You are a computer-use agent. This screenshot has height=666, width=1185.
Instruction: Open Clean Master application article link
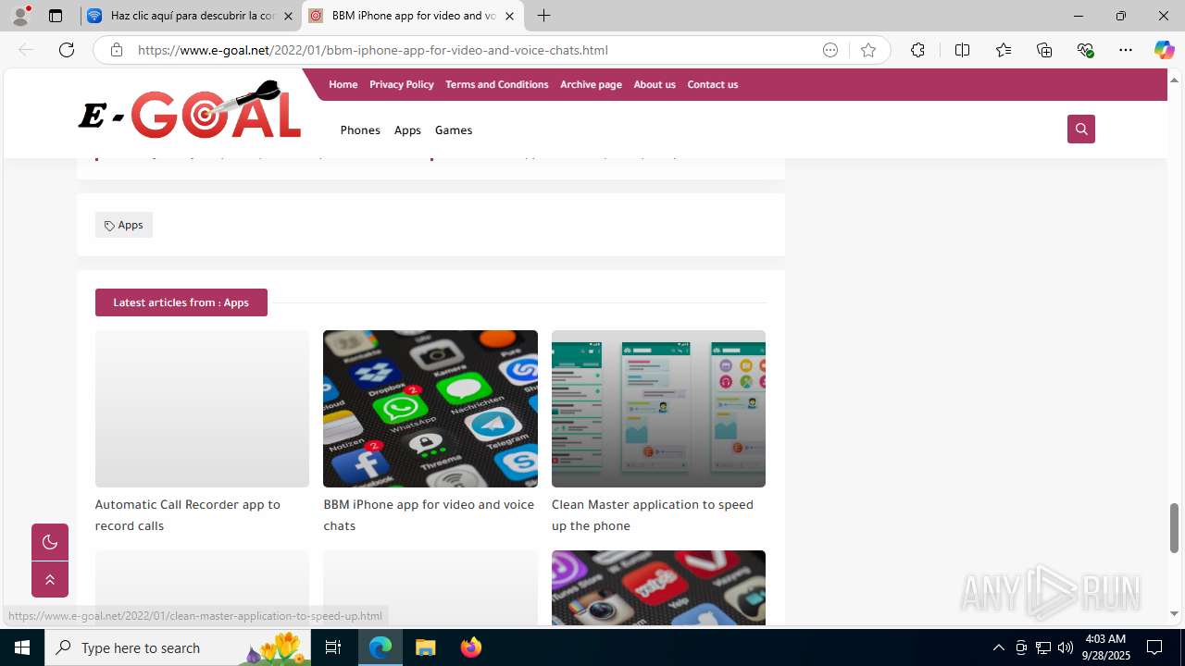pos(653,515)
